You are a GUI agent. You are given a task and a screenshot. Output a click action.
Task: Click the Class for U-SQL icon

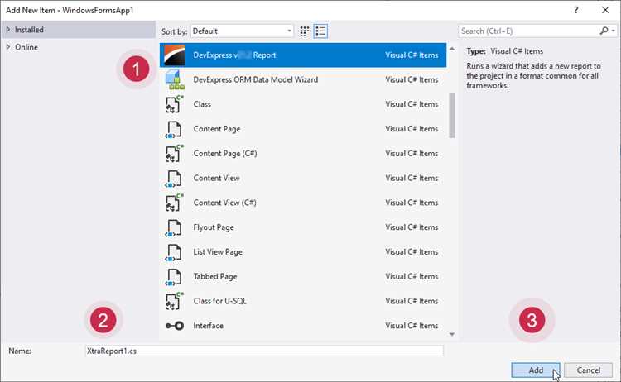click(174, 301)
